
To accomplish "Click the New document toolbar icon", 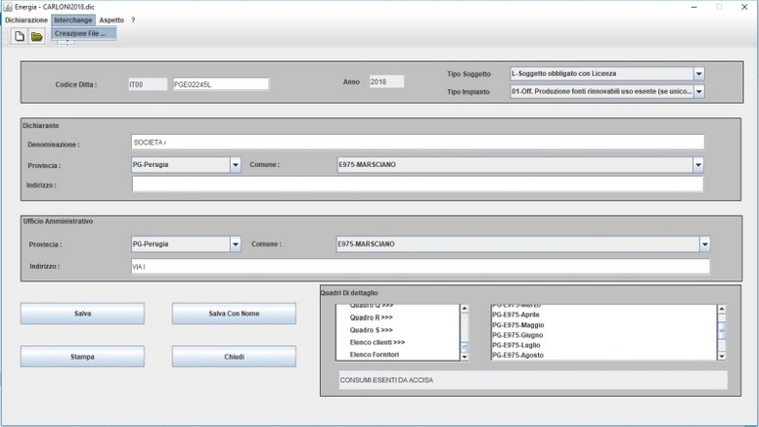I will (x=20, y=36).
